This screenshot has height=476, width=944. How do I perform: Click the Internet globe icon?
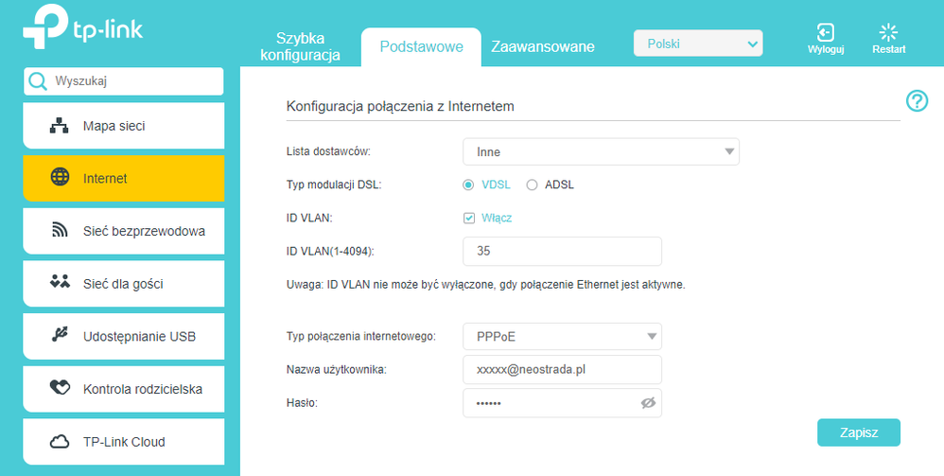pos(60,178)
